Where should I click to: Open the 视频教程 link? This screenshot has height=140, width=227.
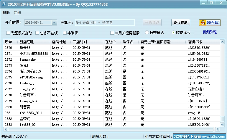pyautogui.click(x=210, y=32)
